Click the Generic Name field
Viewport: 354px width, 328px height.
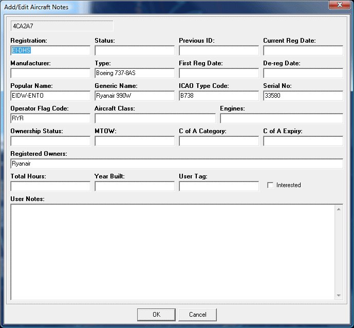(x=135, y=96)
